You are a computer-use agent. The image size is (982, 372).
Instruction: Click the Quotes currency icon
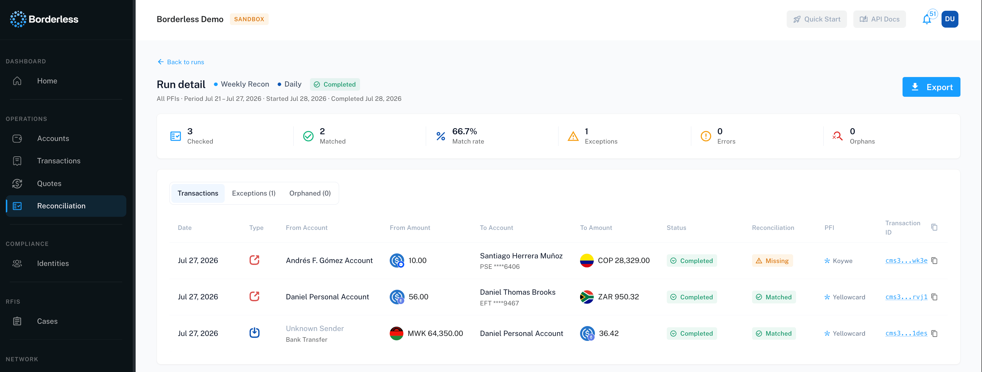(x=17, y=183)
